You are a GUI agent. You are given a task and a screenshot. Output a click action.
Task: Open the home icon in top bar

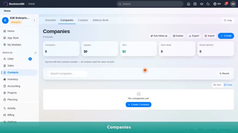(189, 4)
